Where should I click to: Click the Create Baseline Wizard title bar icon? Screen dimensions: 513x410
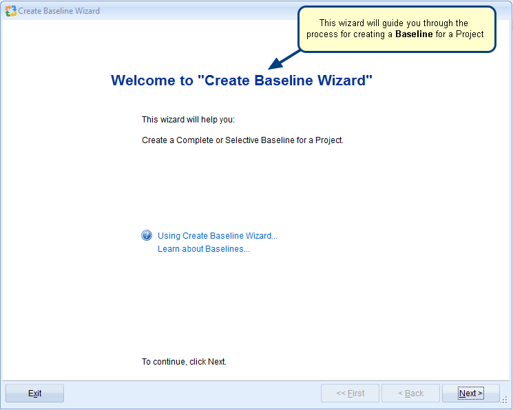point(10,11)
